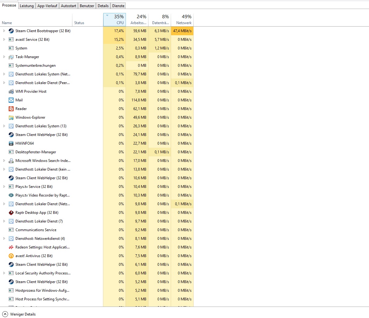Select the 114,8 MB memory value of Mail
Image resolution: width=369 pixels, height=318 pixels.
(137, 100)
